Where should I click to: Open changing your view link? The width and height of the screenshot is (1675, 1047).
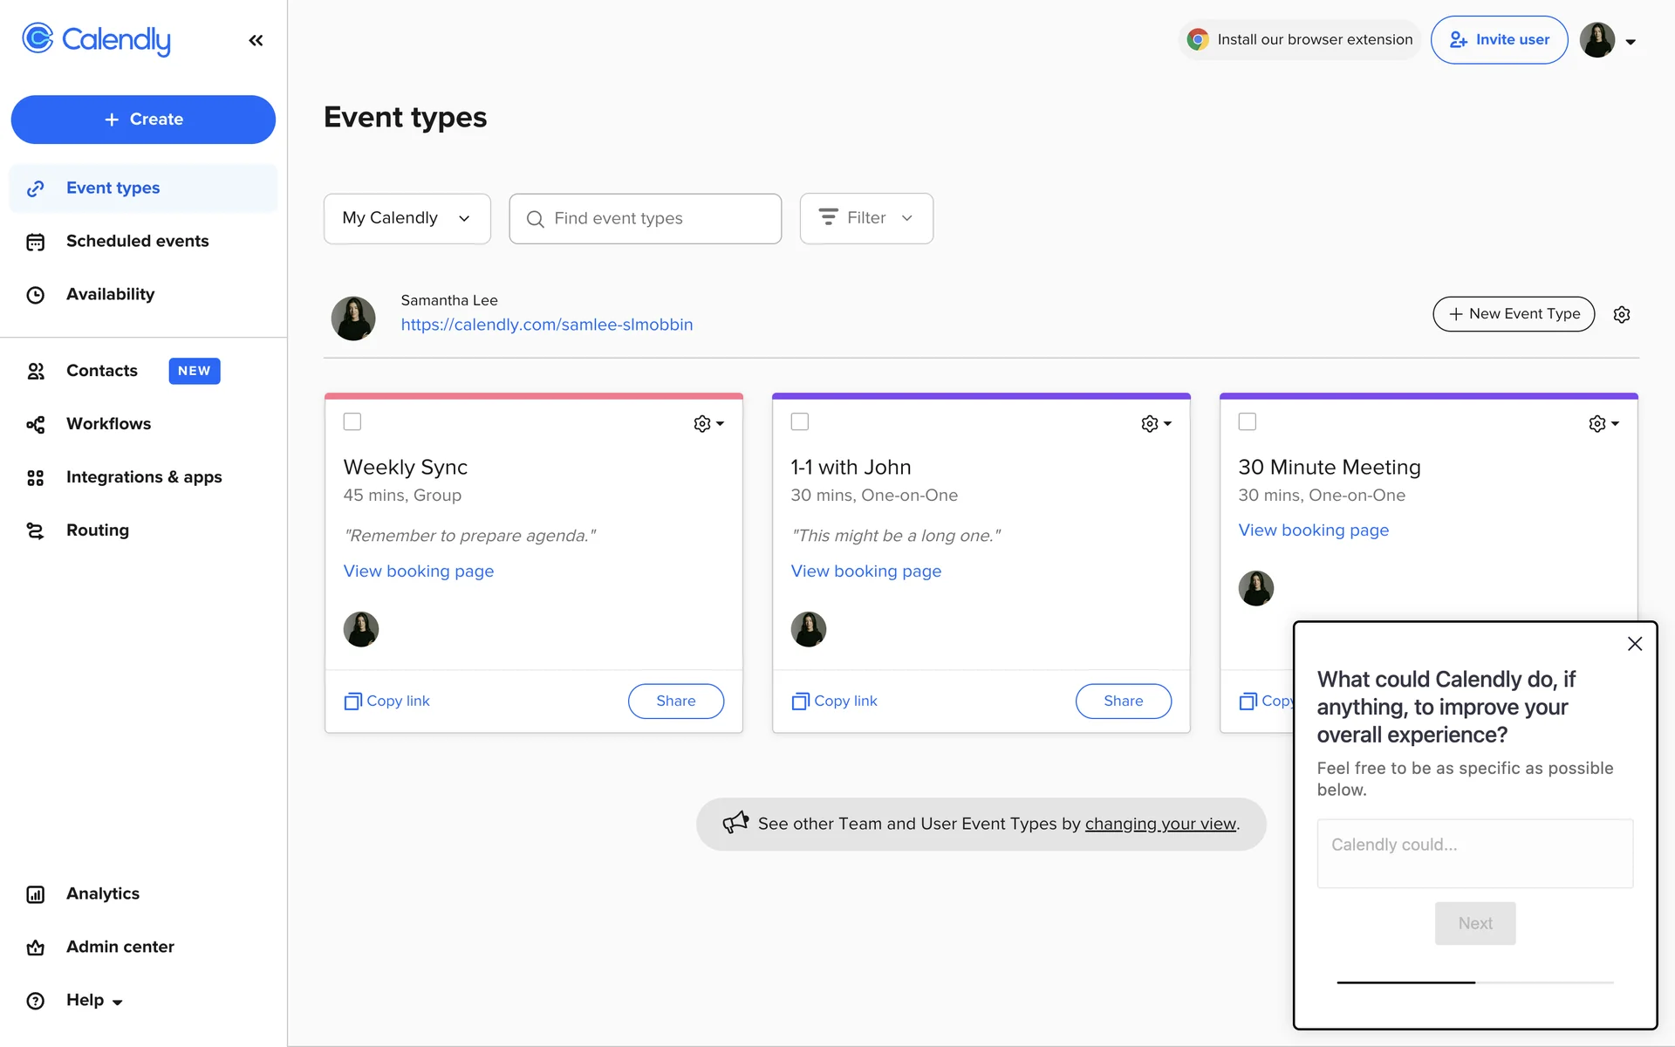[x=1160, y=825]
